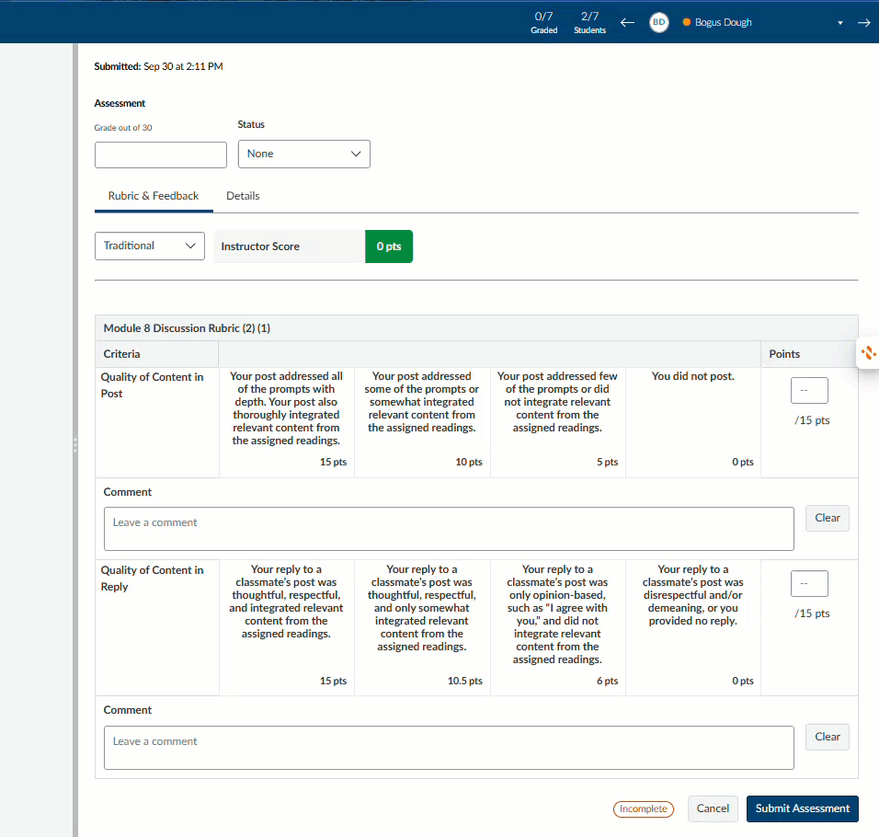The image size is (879, 837).
Task: Pick the 5 pts rating for post content
Action: pyautogui.click(x=557, y=421)
